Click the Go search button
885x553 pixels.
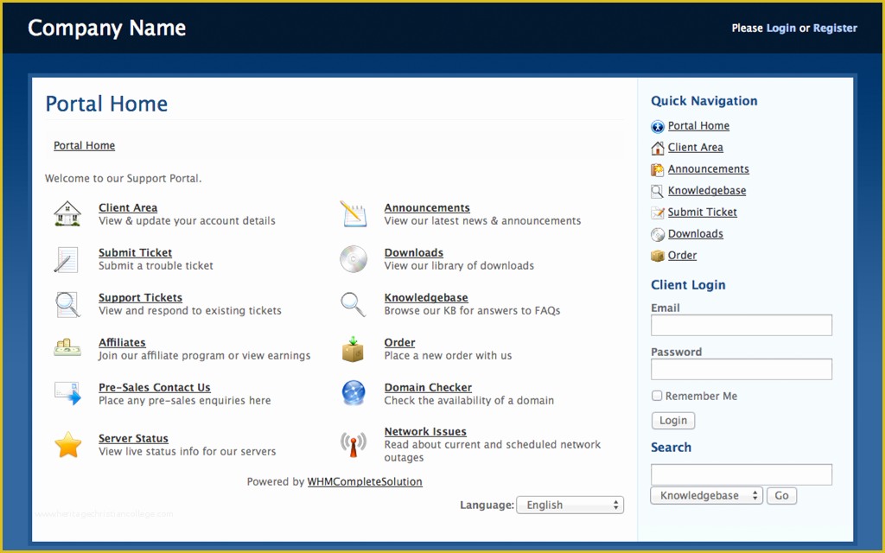click(x=781, y=495)
